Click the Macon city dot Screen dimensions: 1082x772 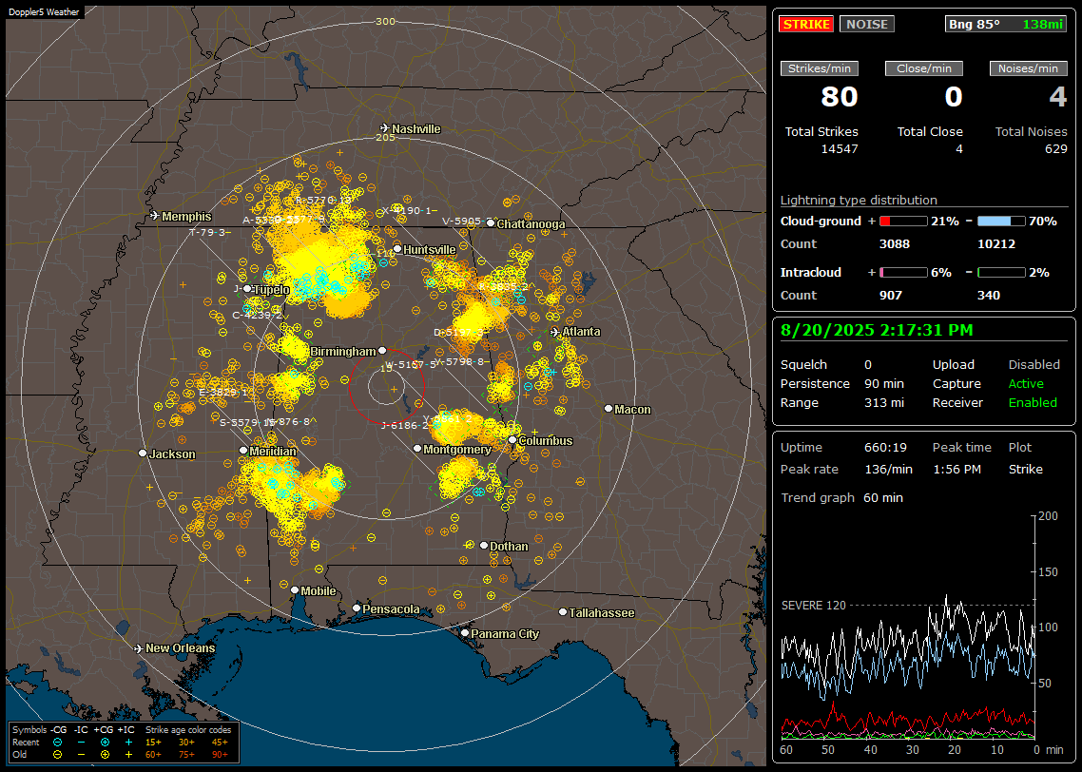pos(609,409)
